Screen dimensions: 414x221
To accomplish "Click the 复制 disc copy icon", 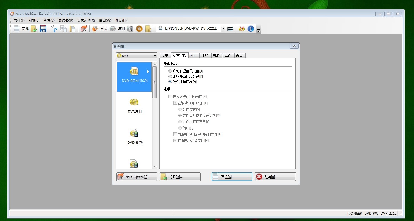I will click(x=113, y=28).
